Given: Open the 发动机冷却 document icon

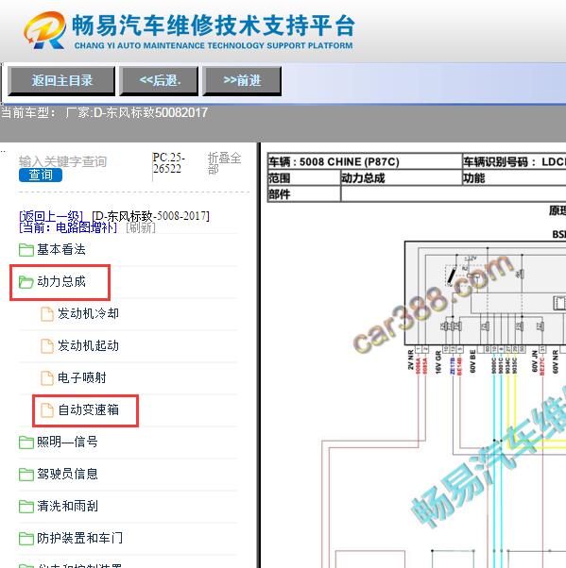Looking at the screenshot, I should pos(47,314).
